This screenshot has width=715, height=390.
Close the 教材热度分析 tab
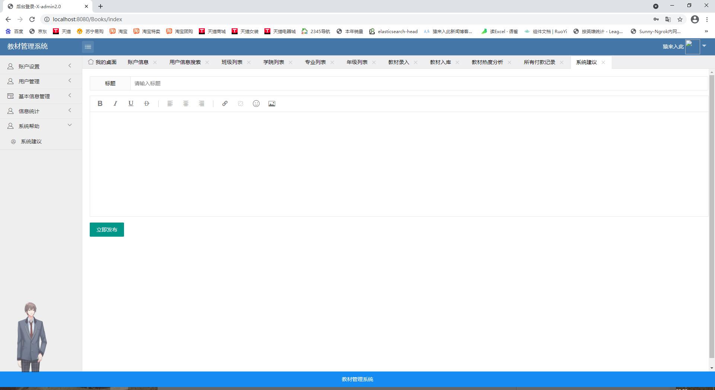509,62
